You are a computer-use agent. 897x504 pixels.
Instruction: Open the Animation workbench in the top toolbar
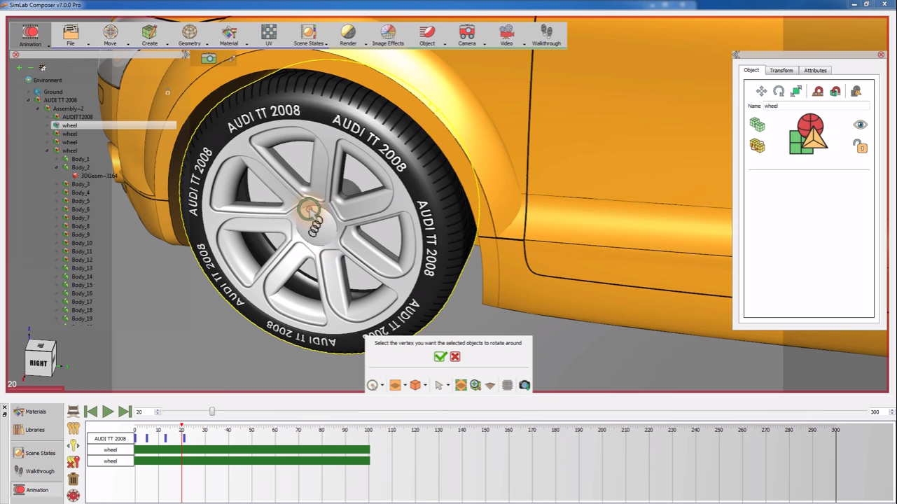pyautogui.click(x=30, y=35)
